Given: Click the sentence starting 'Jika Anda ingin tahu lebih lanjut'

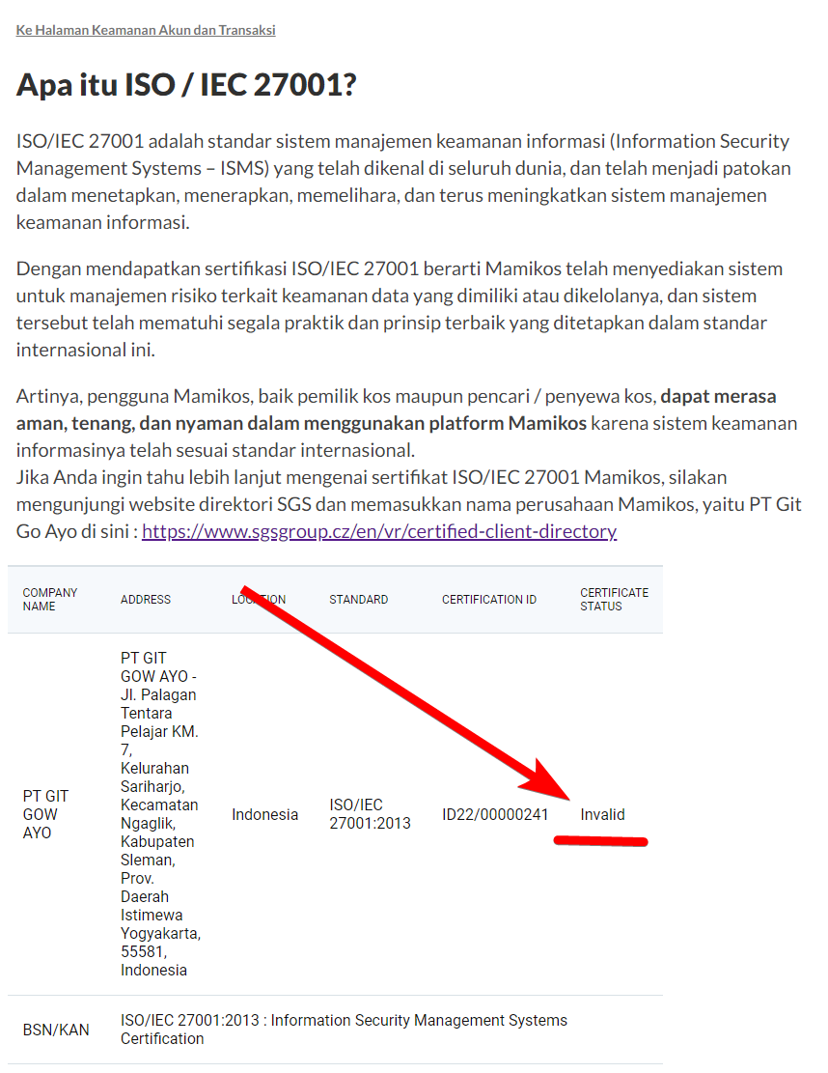Looking at the screenshot, I should click(409, 504).
